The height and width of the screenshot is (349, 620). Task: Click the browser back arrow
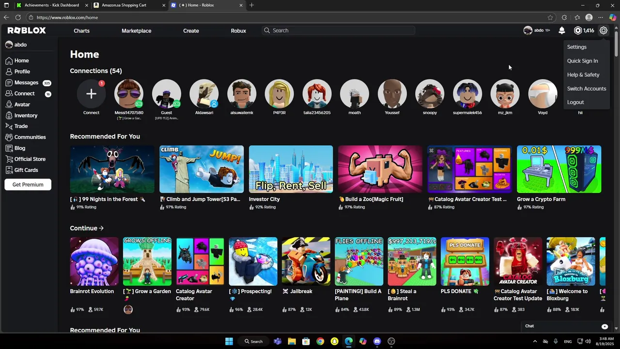coord(6,17)
